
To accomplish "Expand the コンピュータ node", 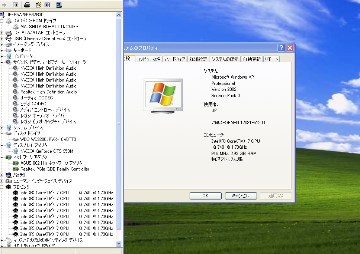I will pyautogui.click(x=1, y=56).
